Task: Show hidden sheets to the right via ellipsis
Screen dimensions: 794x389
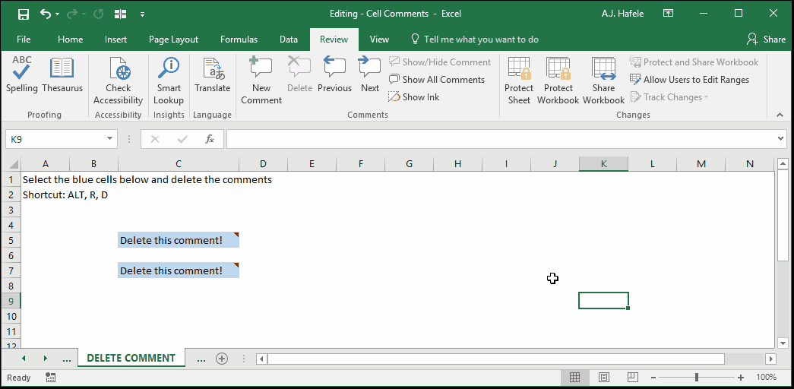Action: click(x=201, y=359)
